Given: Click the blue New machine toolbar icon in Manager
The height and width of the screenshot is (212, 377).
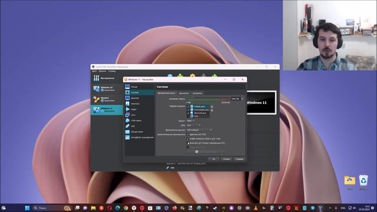Looking at the screenshot, I should click(170, 75).
